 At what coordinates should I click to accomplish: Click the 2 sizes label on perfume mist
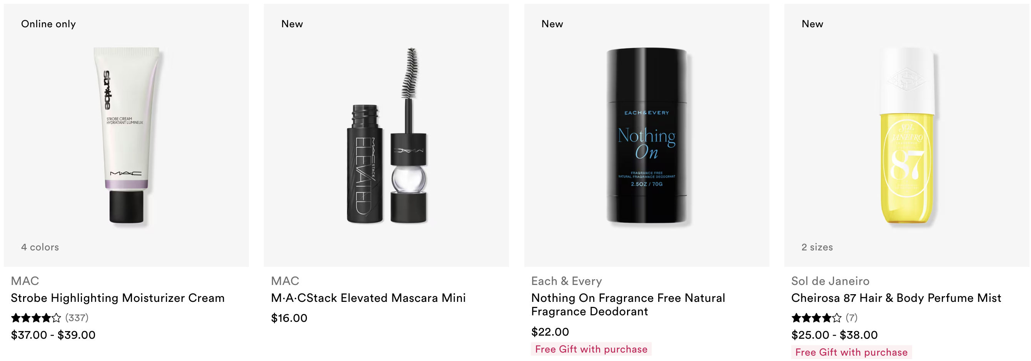pos(817,247)
